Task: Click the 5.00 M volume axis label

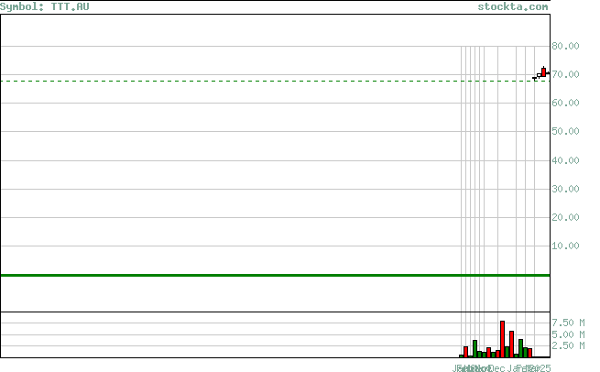Action: pyautogui.click(x=568, y=334)
